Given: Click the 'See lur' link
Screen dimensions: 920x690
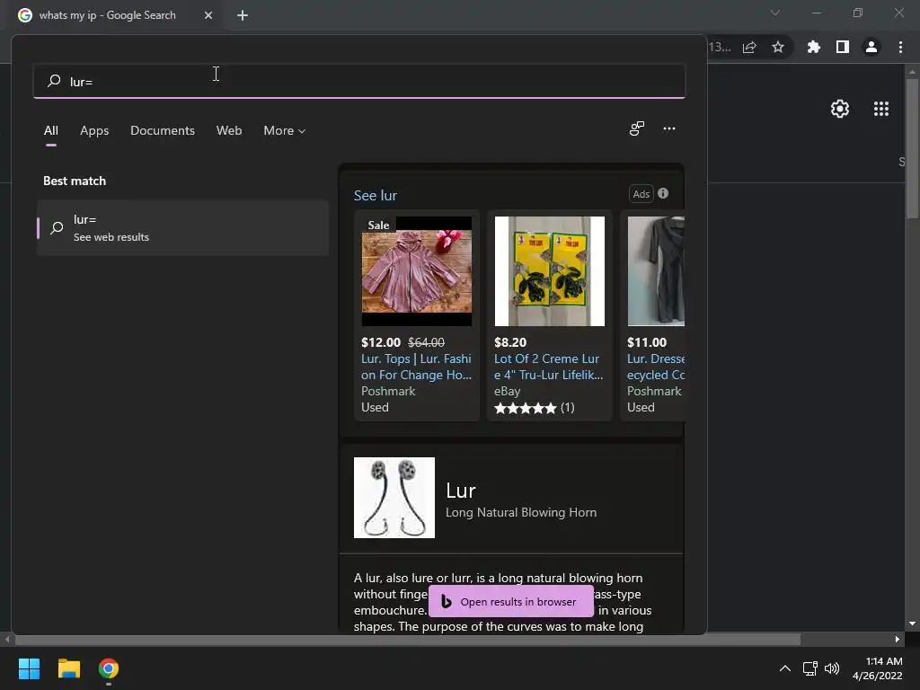Looking at the screenshot, I should pyautogui.click(x=376, y=195).
